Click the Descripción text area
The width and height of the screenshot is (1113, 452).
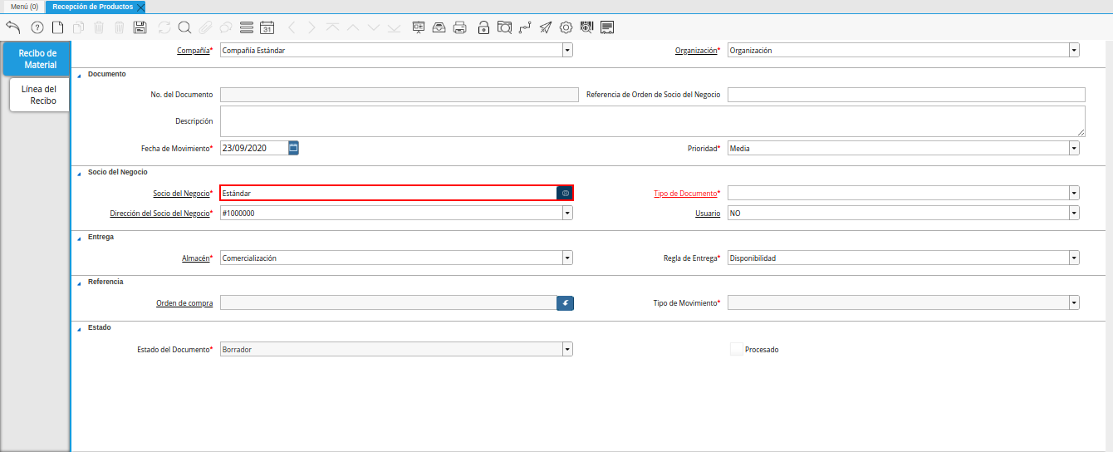pyautogui.click(x=652, y=121)
